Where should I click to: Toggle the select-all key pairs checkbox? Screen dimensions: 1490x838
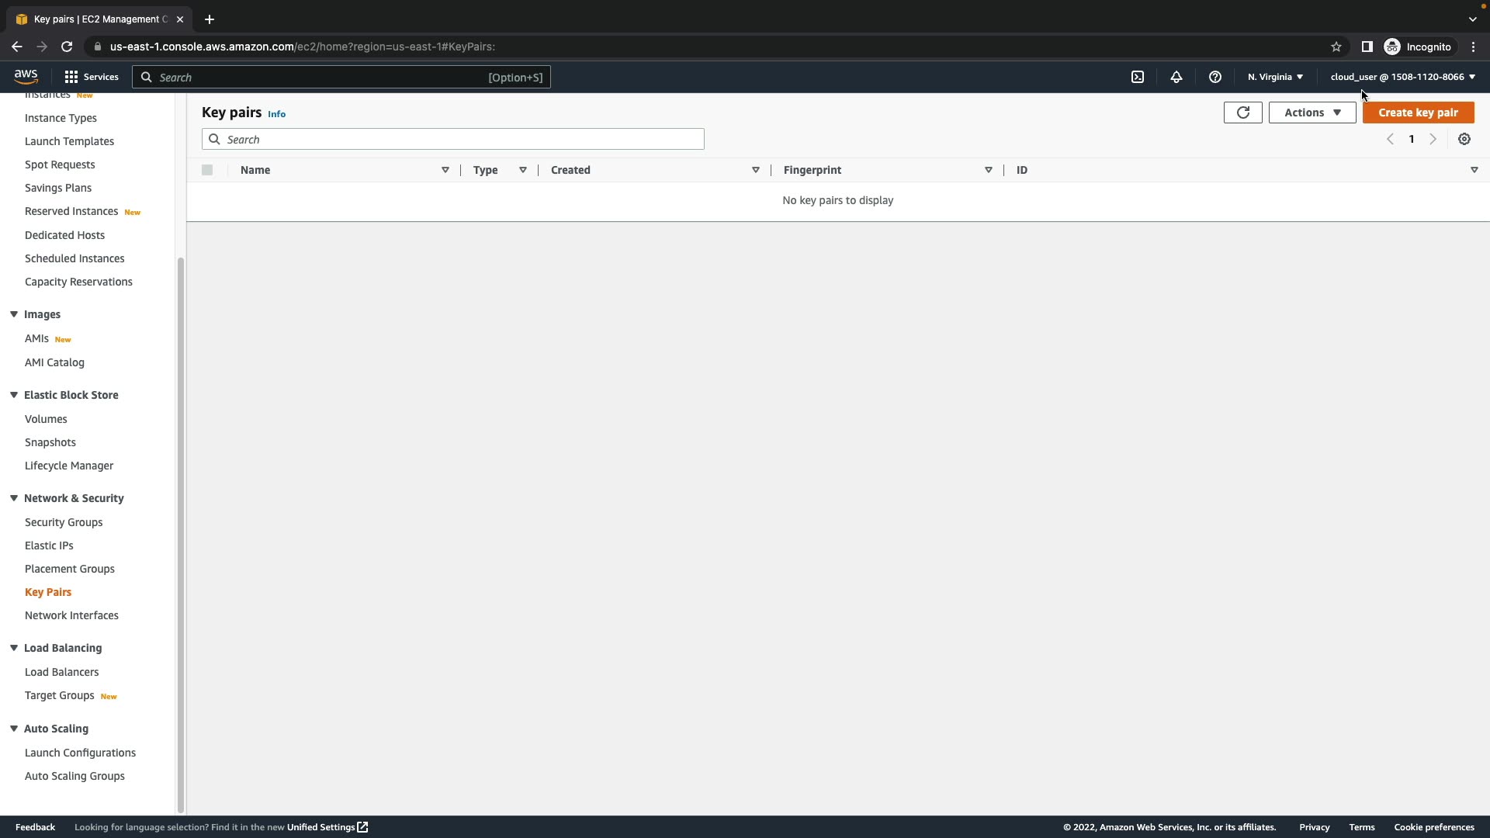tap(207, 170)
